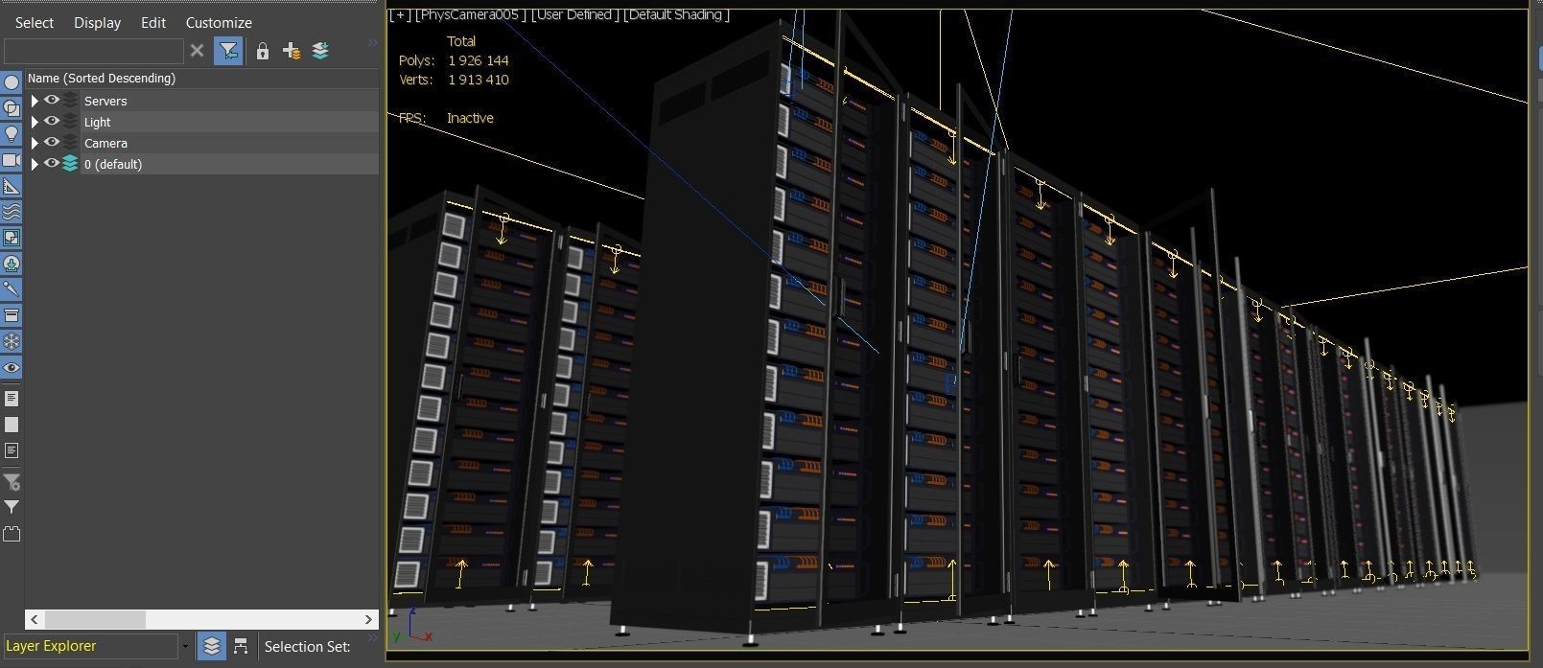Click the Selection Set: label
The width and height of the screenshot is (1543, 668).
pos(308,647)
